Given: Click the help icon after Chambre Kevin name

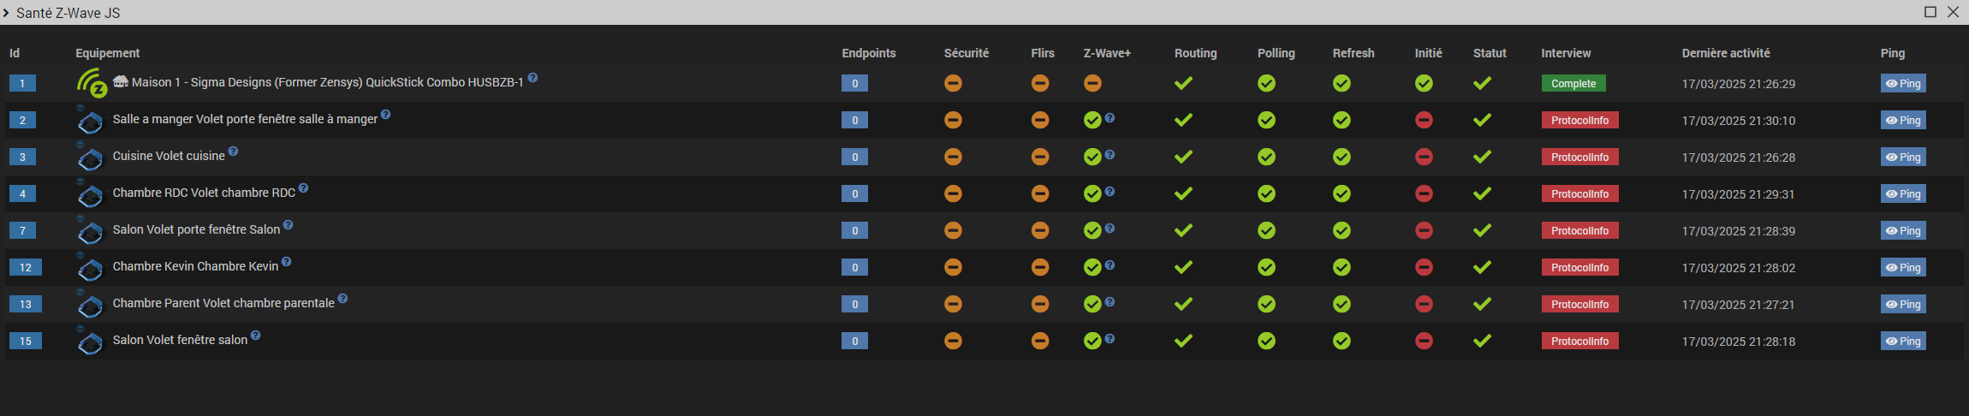Looking at the screenshot, I should pos(287,262).
